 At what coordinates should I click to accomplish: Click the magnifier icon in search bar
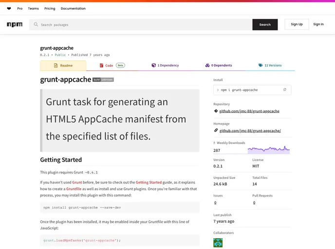pos(36,24)
